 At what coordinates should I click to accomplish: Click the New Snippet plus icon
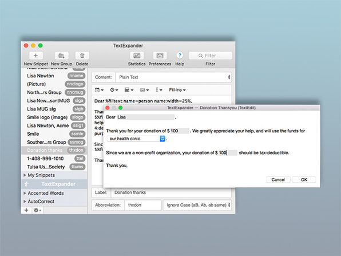tap(35, 56)
